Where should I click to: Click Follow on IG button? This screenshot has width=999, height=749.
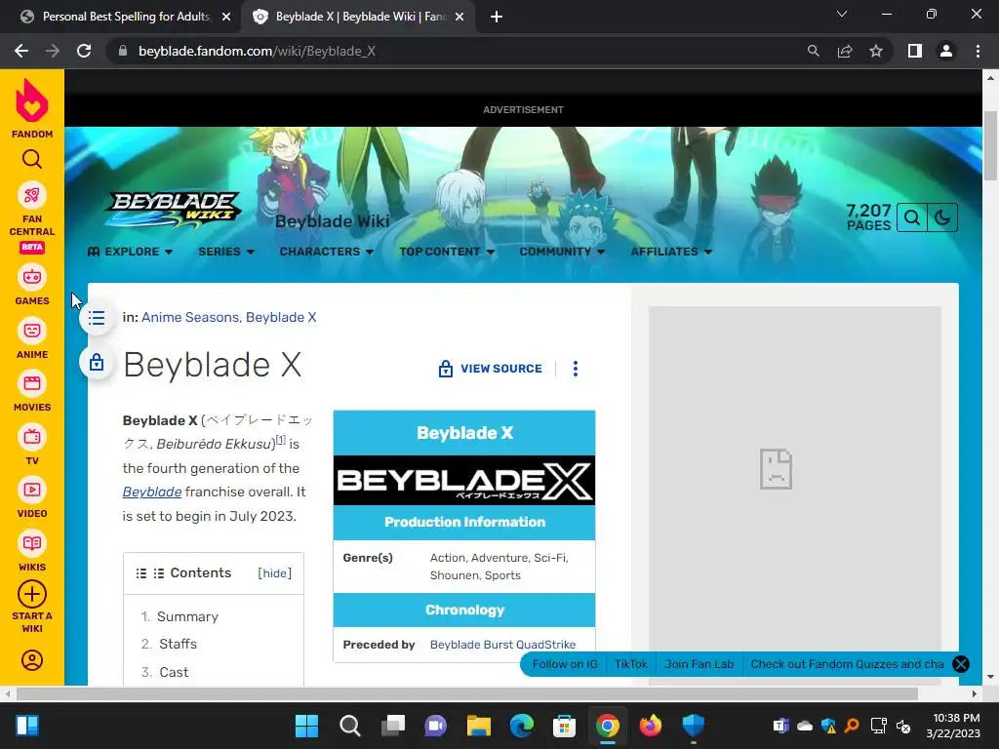[x=565, y=664]
